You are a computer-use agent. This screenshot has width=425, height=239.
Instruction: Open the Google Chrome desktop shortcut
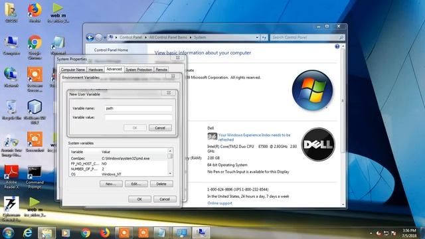coord(35,47)
